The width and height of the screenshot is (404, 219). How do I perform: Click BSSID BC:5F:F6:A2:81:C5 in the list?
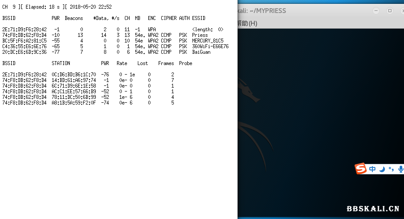coord(24,41)
